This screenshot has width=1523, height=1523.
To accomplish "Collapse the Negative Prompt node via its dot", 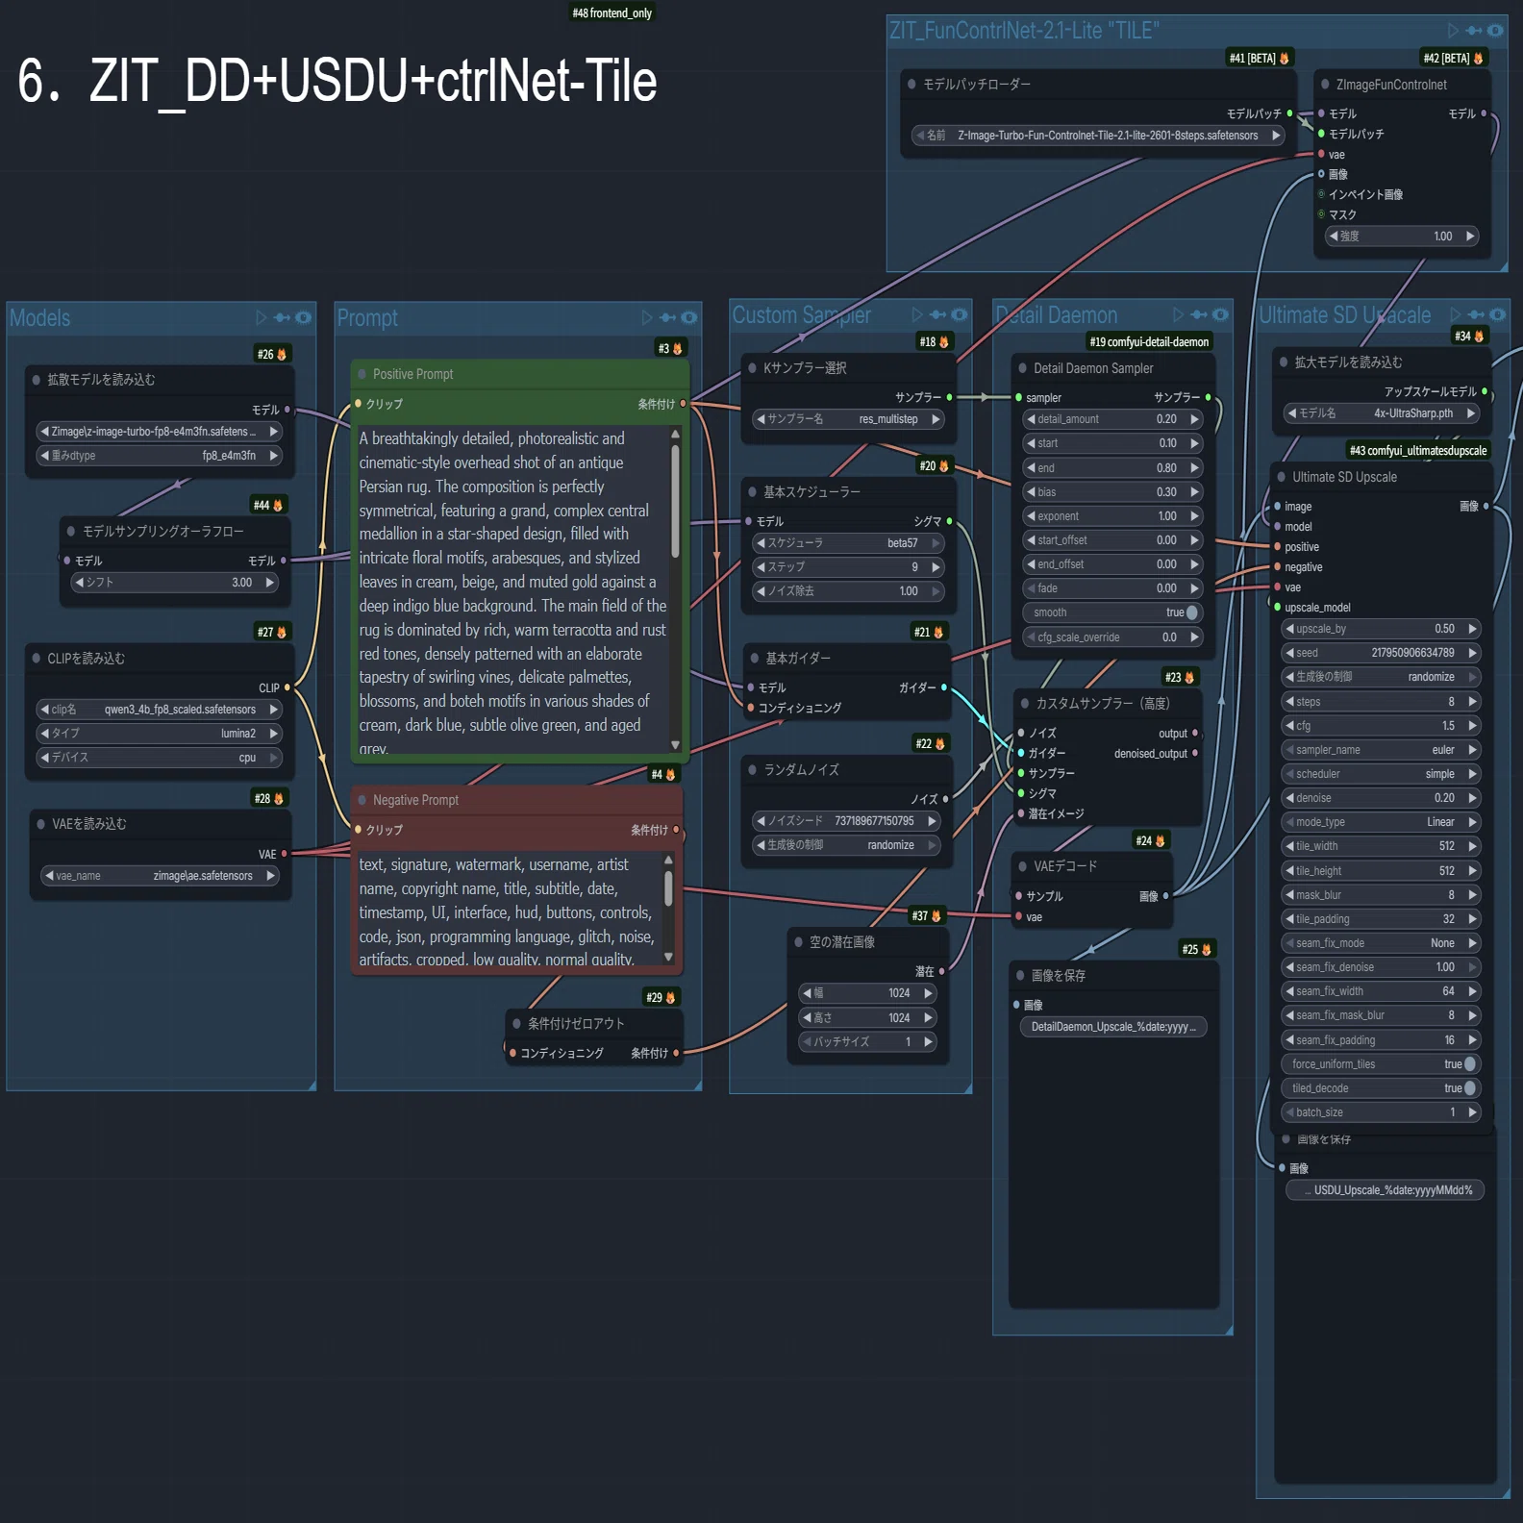I will (x=362, y=800).
